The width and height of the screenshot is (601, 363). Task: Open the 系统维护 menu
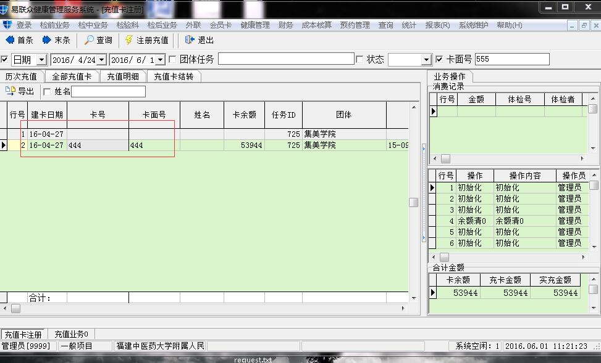tap(473, 25)
